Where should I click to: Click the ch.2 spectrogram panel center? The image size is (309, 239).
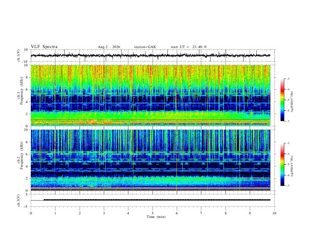(x=150, y=160)
